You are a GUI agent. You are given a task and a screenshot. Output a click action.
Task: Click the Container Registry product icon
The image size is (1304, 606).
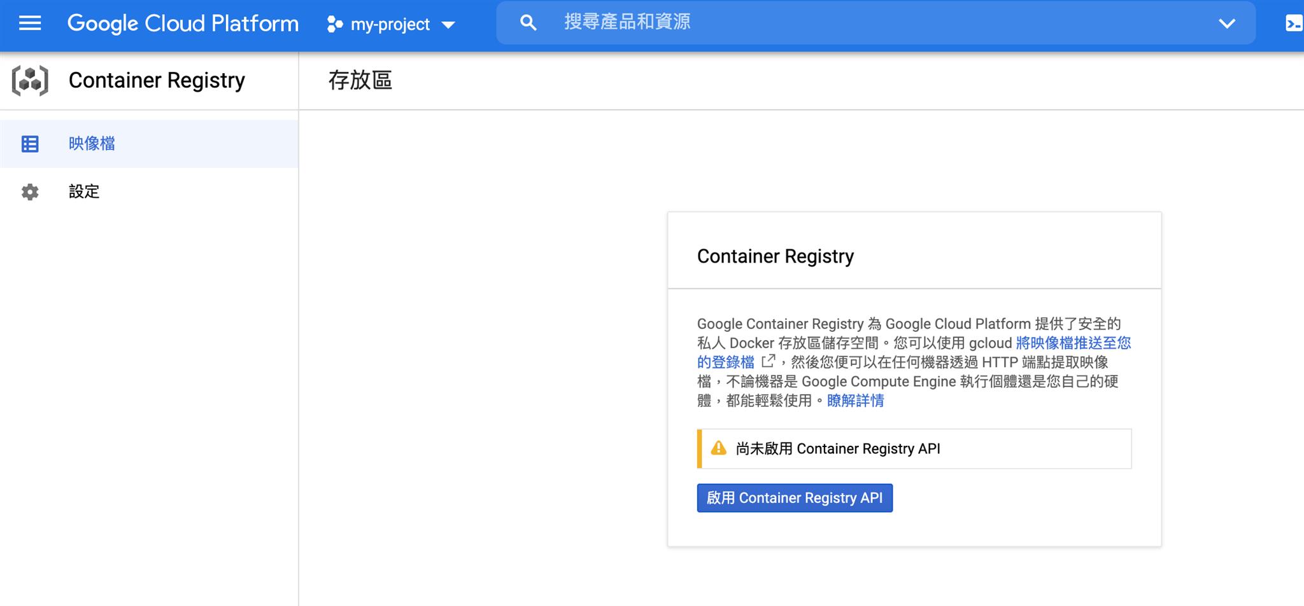(x=30, y=81)
